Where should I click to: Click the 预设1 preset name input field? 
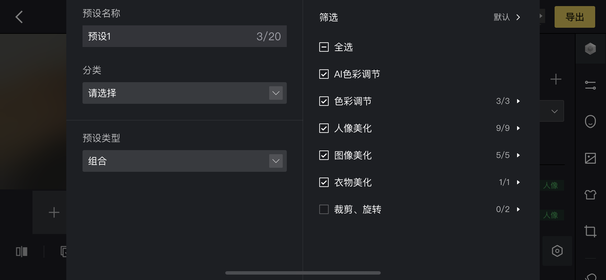[184, 36]
